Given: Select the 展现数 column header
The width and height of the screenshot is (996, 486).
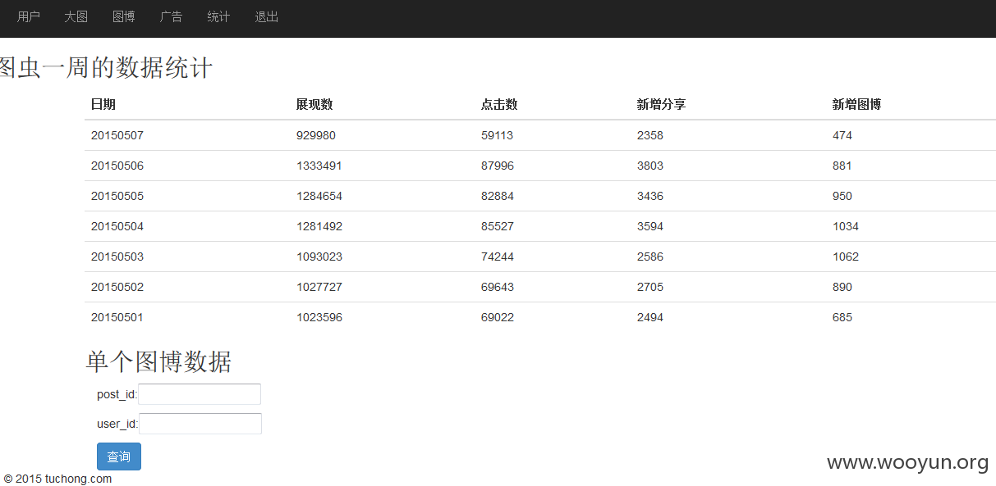Looking at the screenshot, I should pyautogui.click(x=314, y=104).
